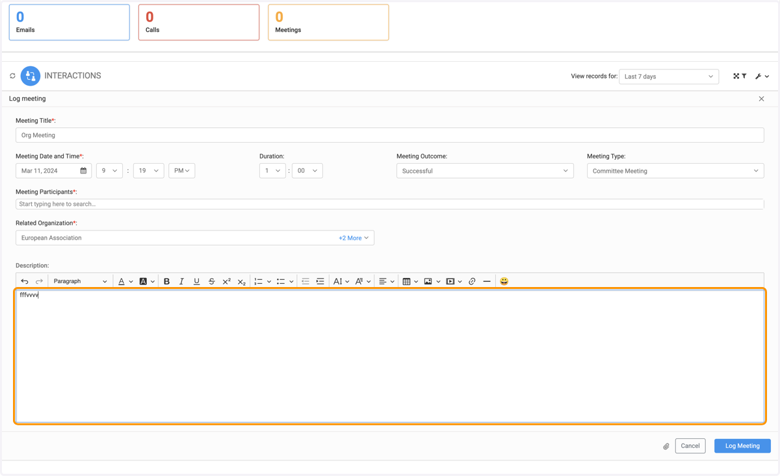Select the Calls counter card
780x476 pixels.
point(199,22)
